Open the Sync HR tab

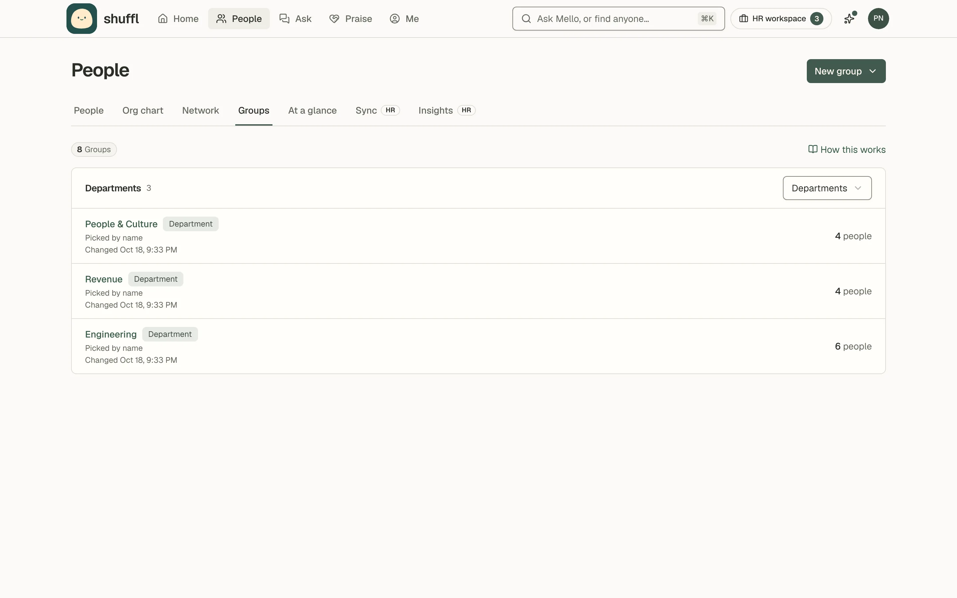[x=377, y=110]
